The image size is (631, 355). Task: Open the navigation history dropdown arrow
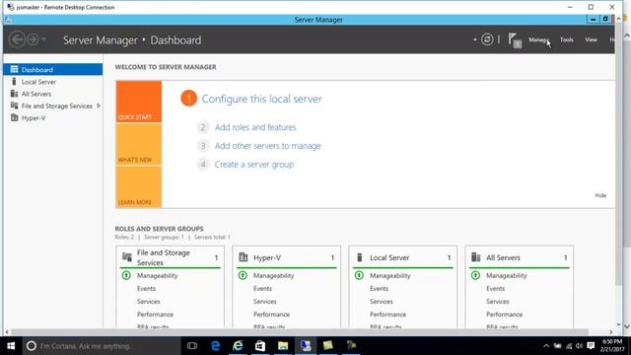click(43, 39)
